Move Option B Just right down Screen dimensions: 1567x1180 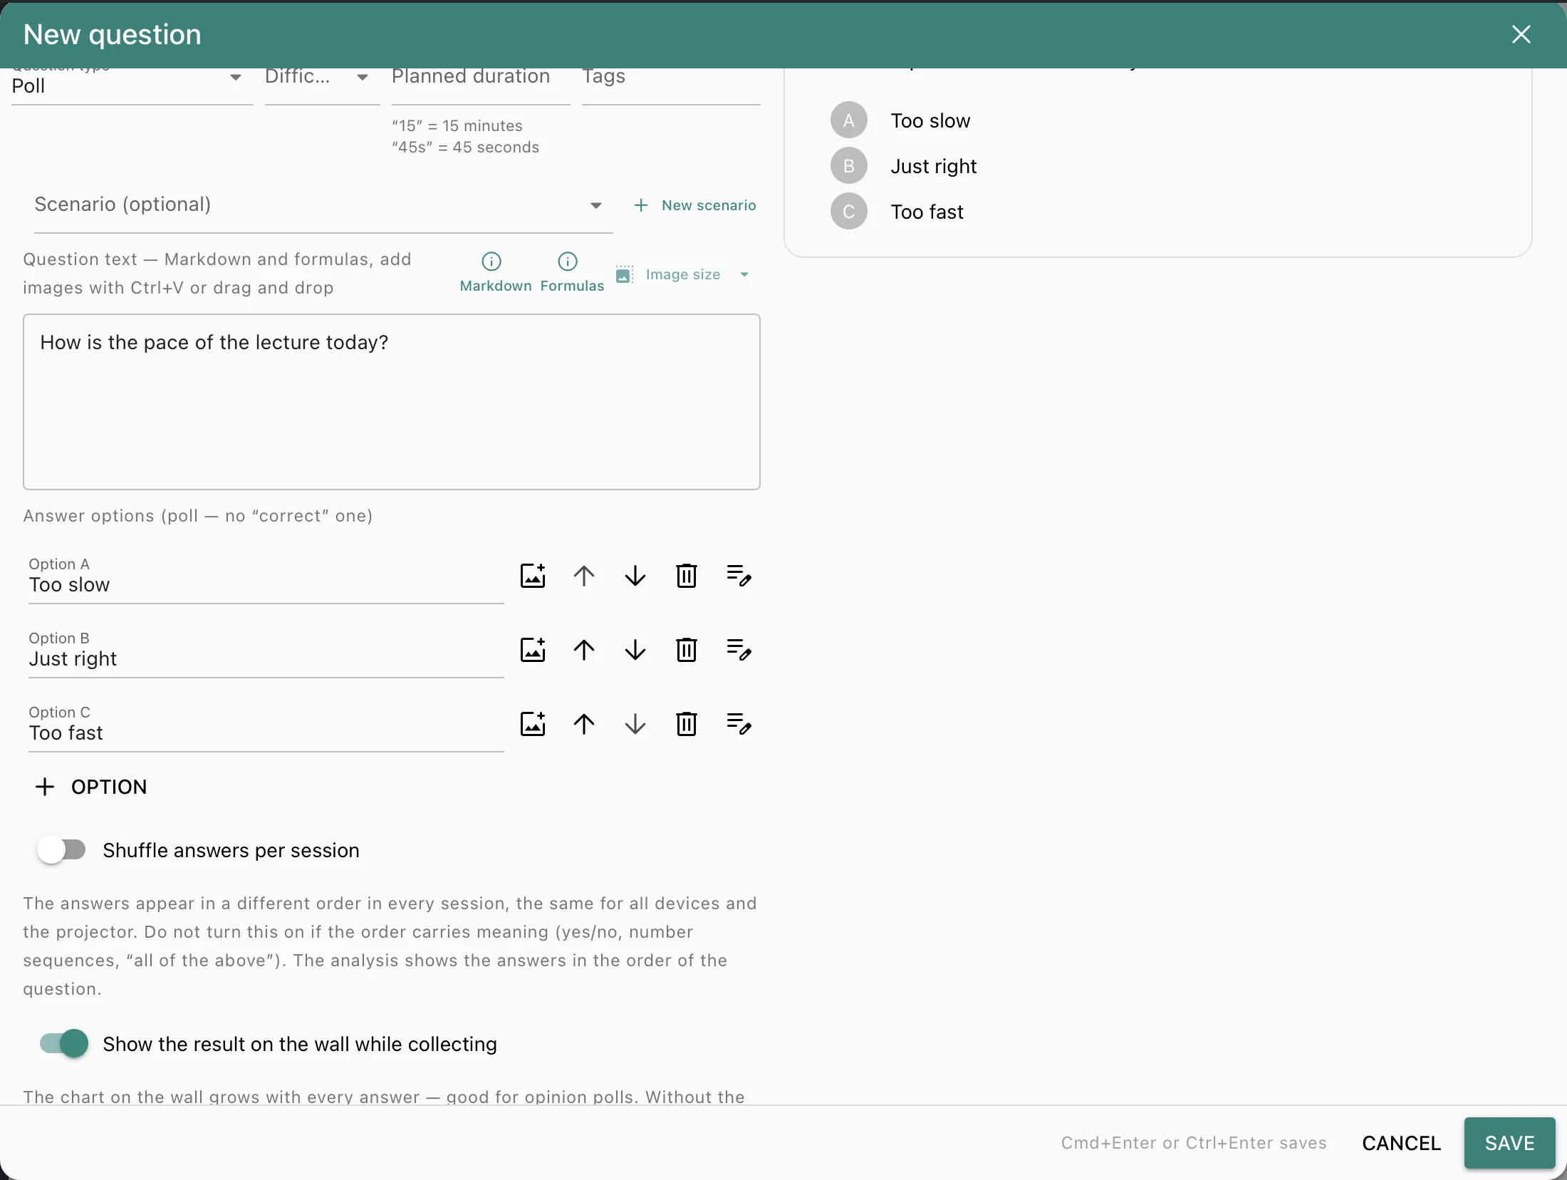pyautogui.click(x=635, y=650)
